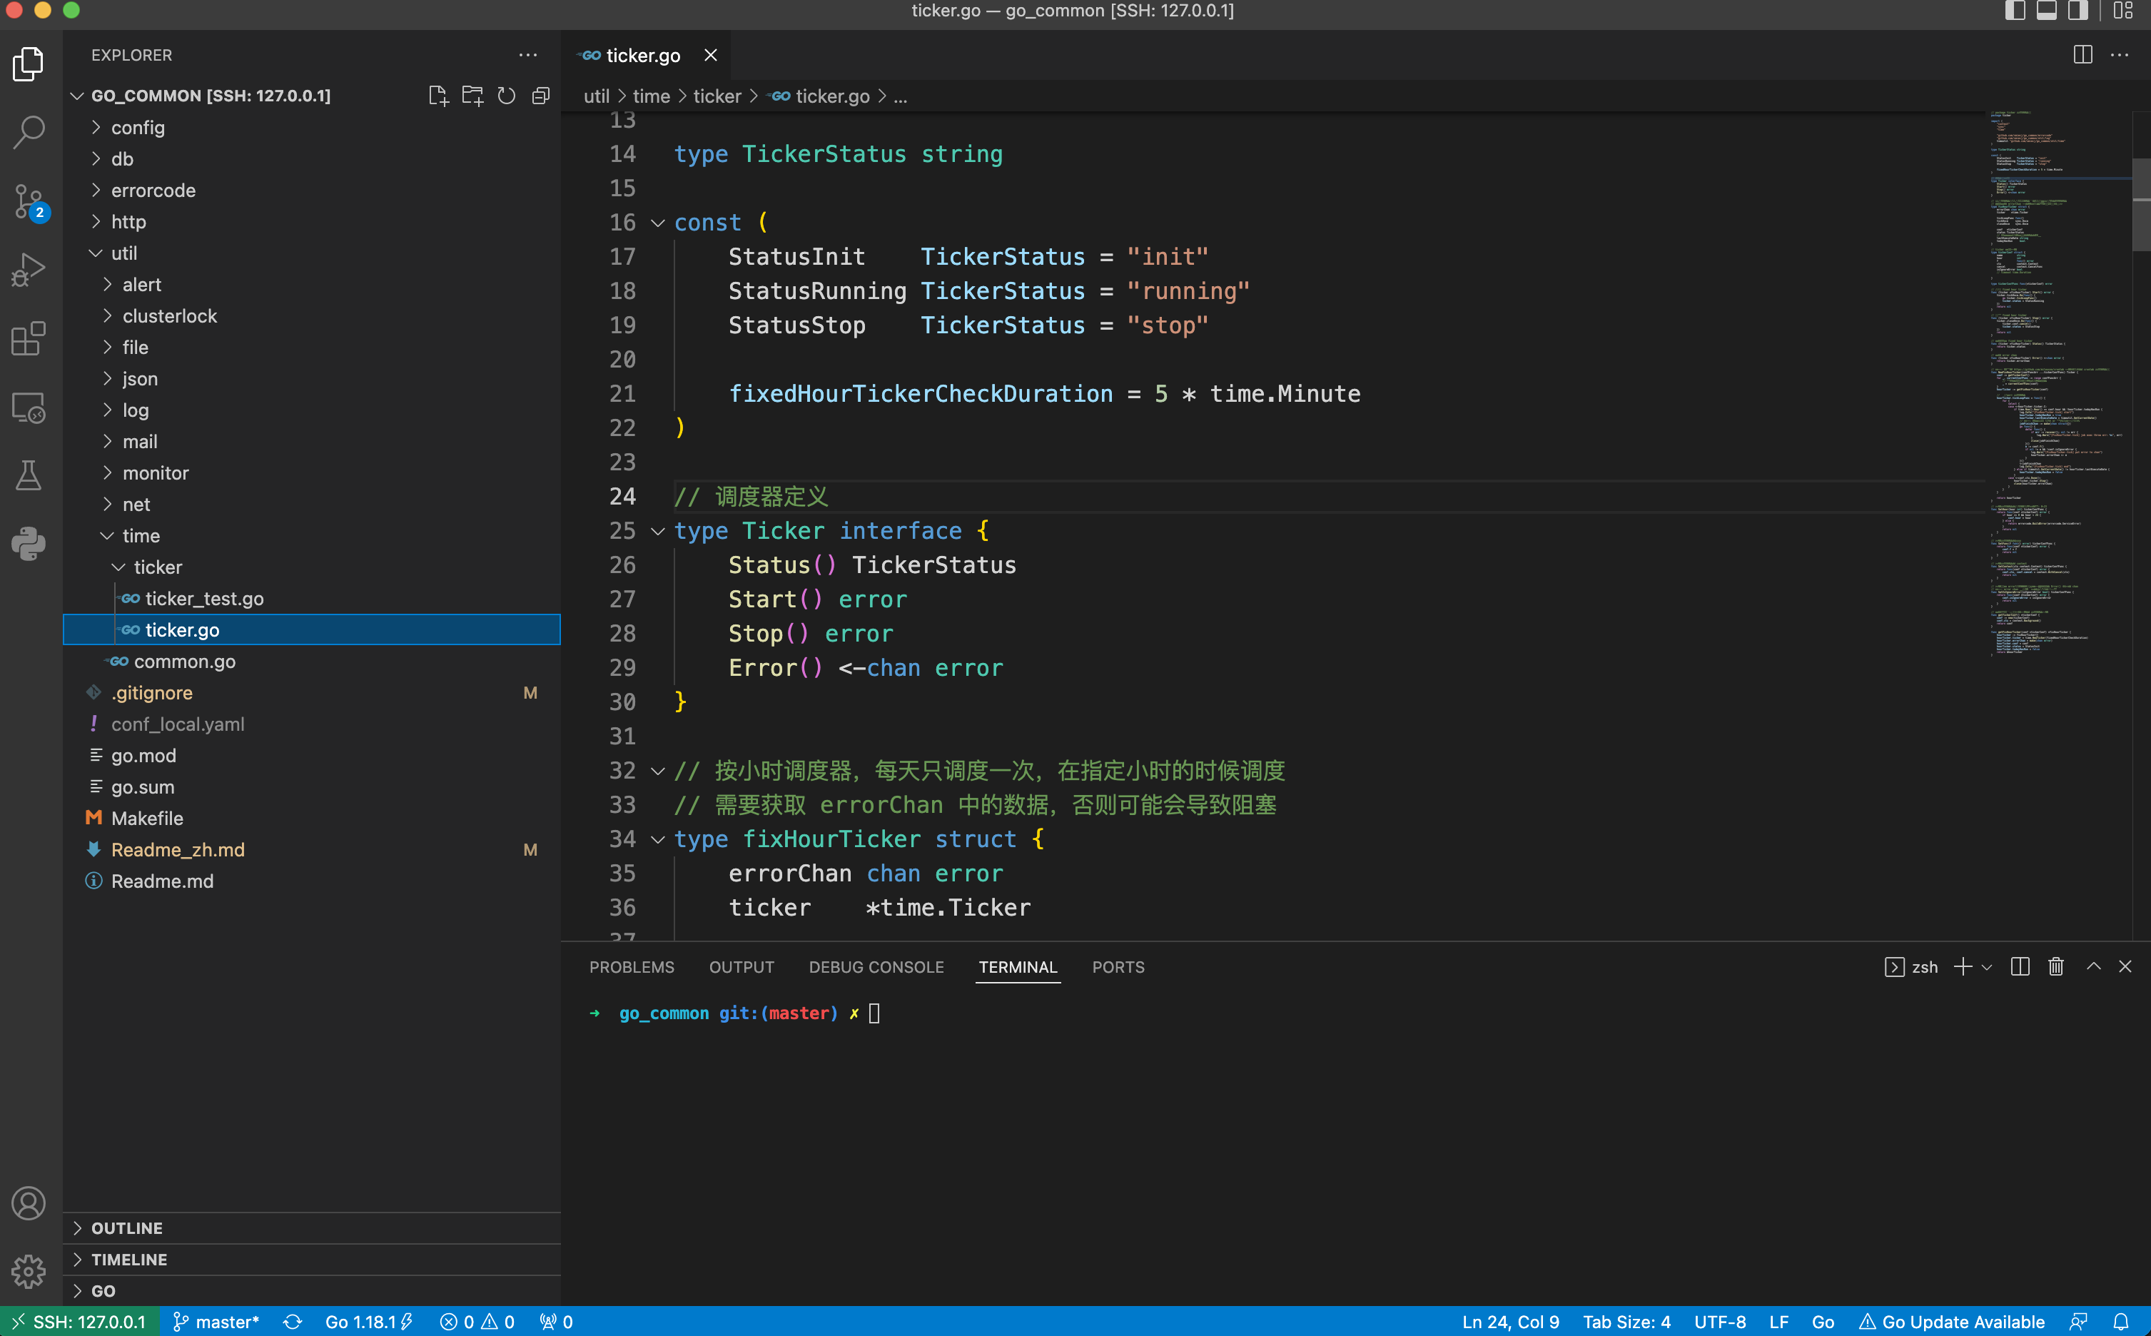Open Source Control view with 2 changes

click(29, 201)
